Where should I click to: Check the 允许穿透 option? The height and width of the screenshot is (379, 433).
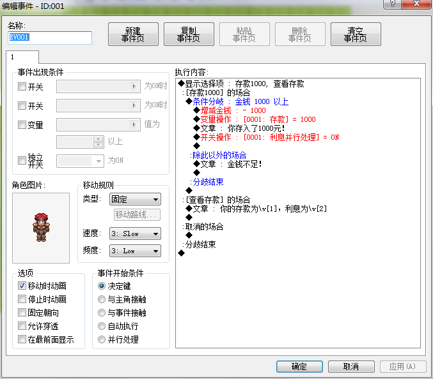(22, 326)
